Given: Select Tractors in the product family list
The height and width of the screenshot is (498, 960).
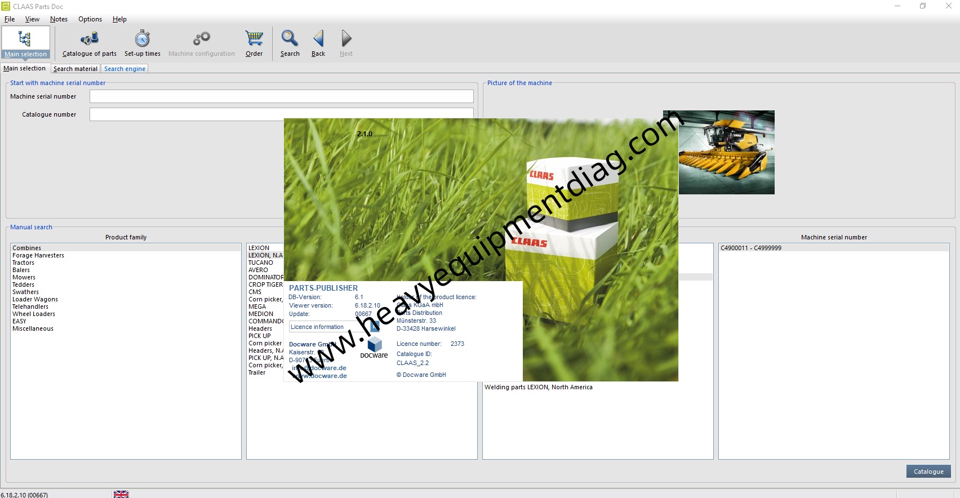Looking at the screenshot, I should (x=24, y=263).
